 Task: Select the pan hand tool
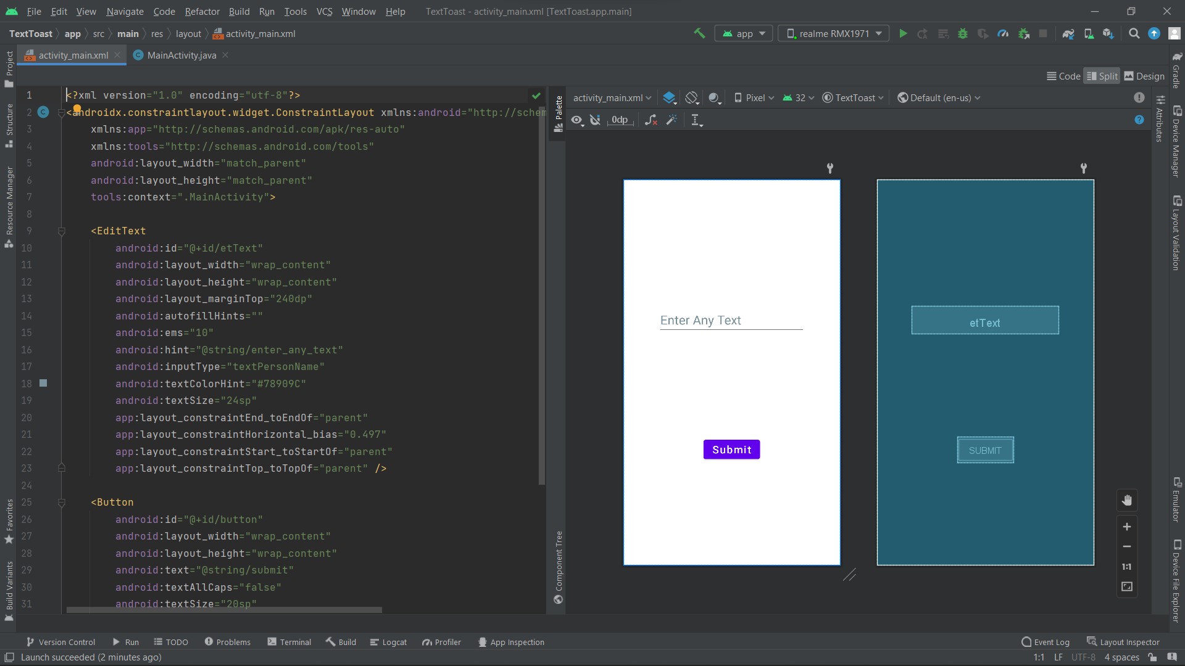pyautogui.click(x=1127, y=501)
